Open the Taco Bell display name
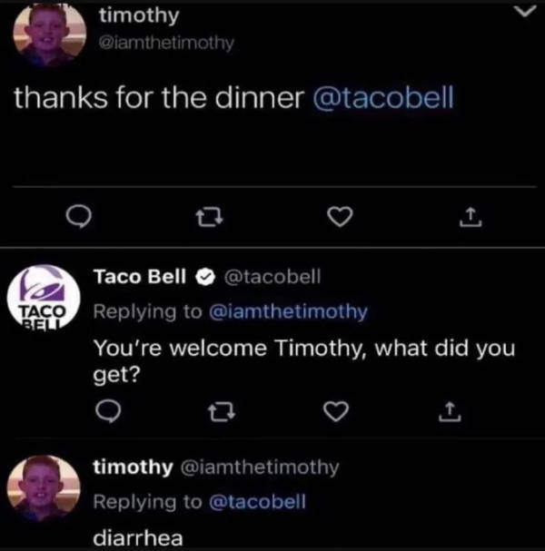545x551 pixels. 140,276
